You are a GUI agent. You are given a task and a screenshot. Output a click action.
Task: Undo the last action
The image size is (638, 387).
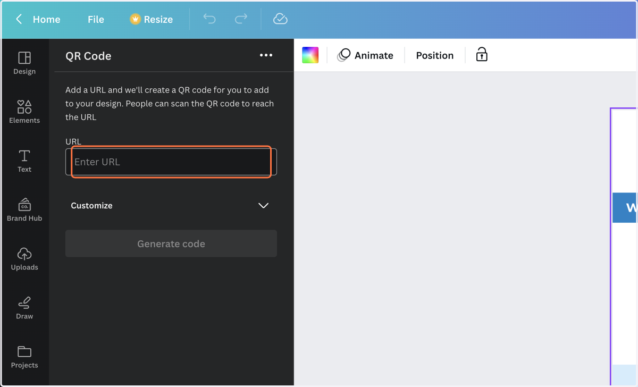coord(209,19)
